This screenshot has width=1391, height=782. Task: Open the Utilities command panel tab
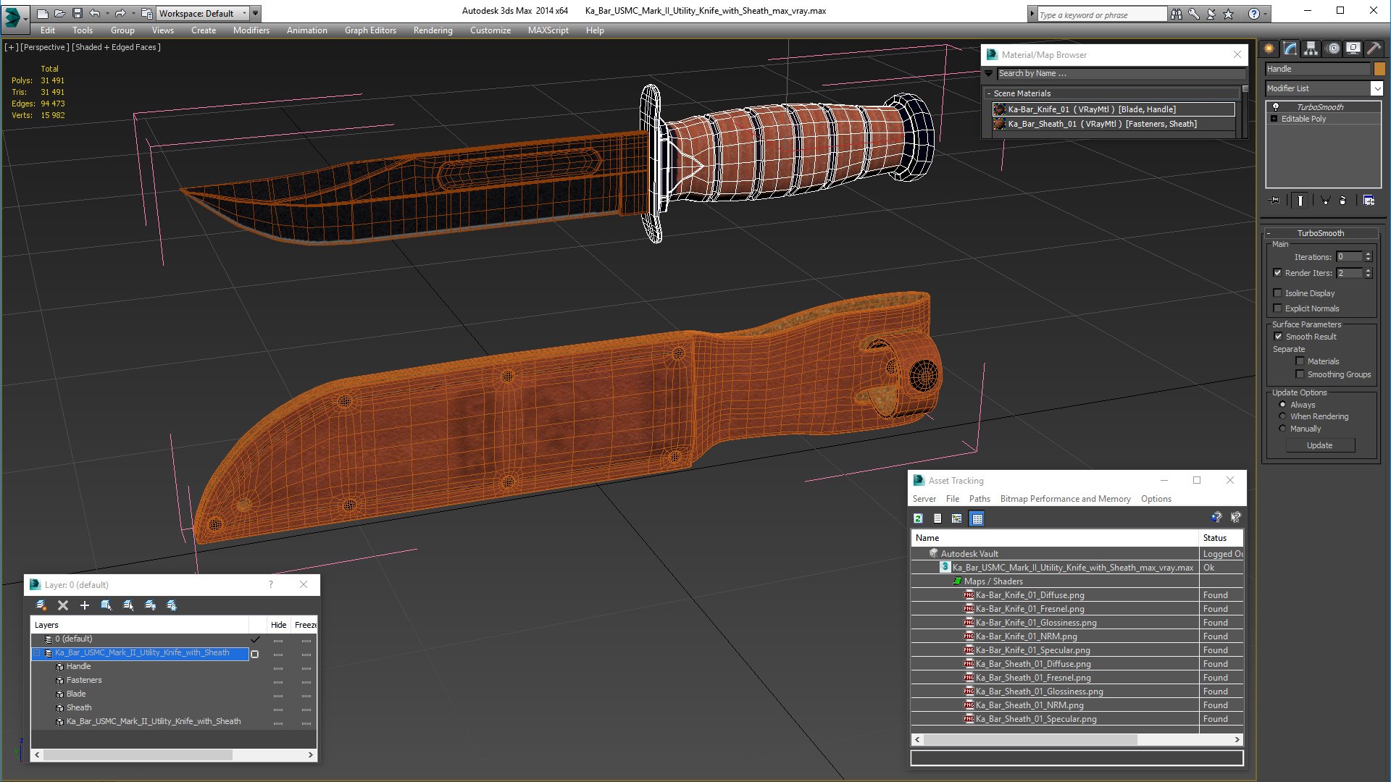pyautogui.click(x=1374, y=49)
